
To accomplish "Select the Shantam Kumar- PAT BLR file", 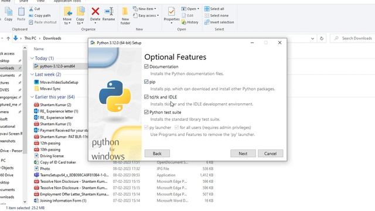I will [61, 137].
